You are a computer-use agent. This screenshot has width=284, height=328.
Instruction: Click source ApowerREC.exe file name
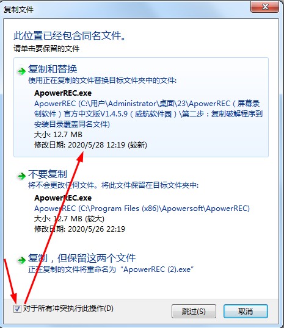[x=63, y=93]
